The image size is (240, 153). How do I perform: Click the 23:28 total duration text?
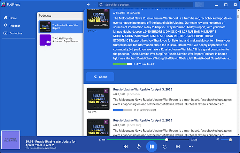(194, 140)
